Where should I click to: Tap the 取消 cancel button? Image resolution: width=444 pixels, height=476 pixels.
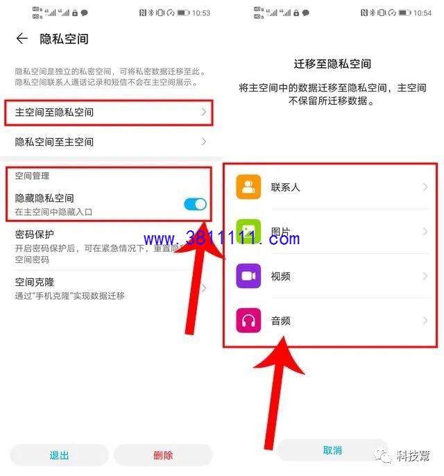click(x=332, y=450)
